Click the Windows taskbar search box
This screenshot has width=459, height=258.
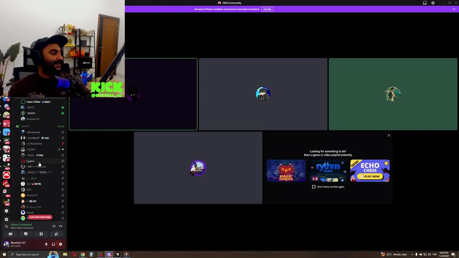(x=34, y=254)
